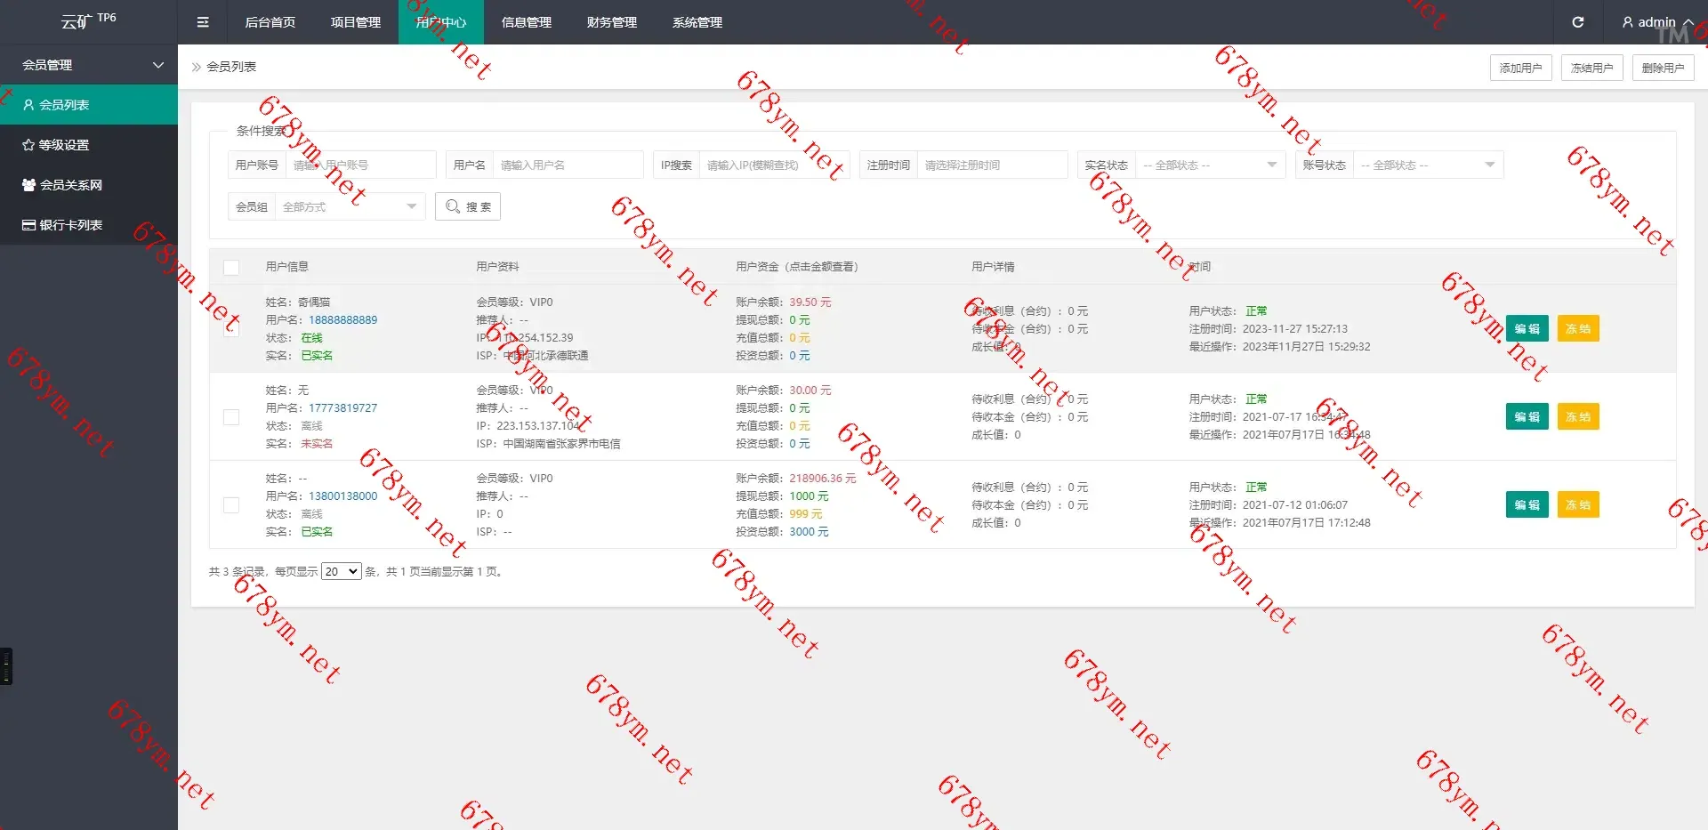The height and width of the screenshot is (830, 1708).
Task: Open the 项目管理 top menu
Action: tap(355, 22)
